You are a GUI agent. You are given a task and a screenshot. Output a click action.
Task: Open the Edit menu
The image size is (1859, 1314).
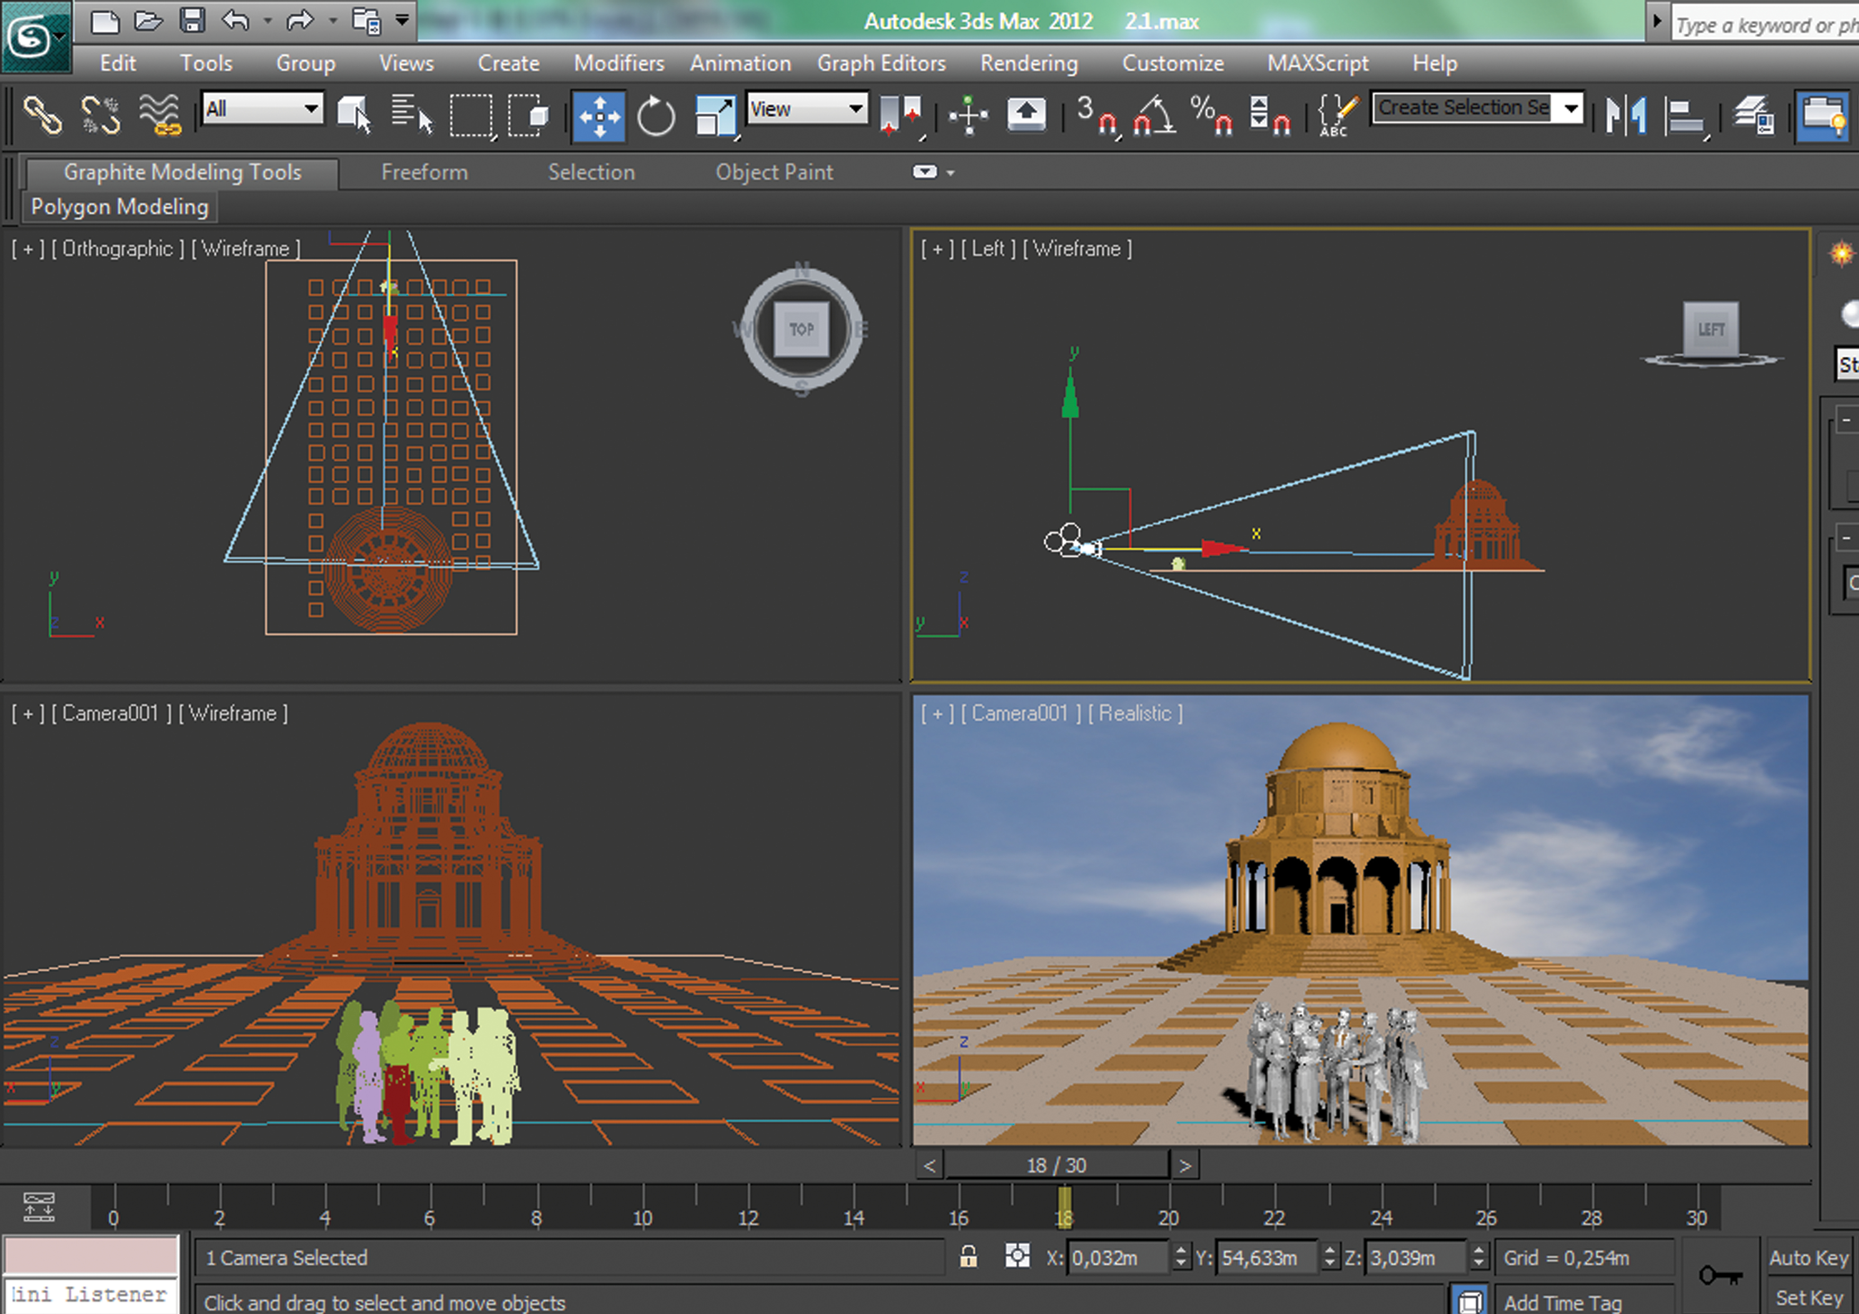[118, 63]
